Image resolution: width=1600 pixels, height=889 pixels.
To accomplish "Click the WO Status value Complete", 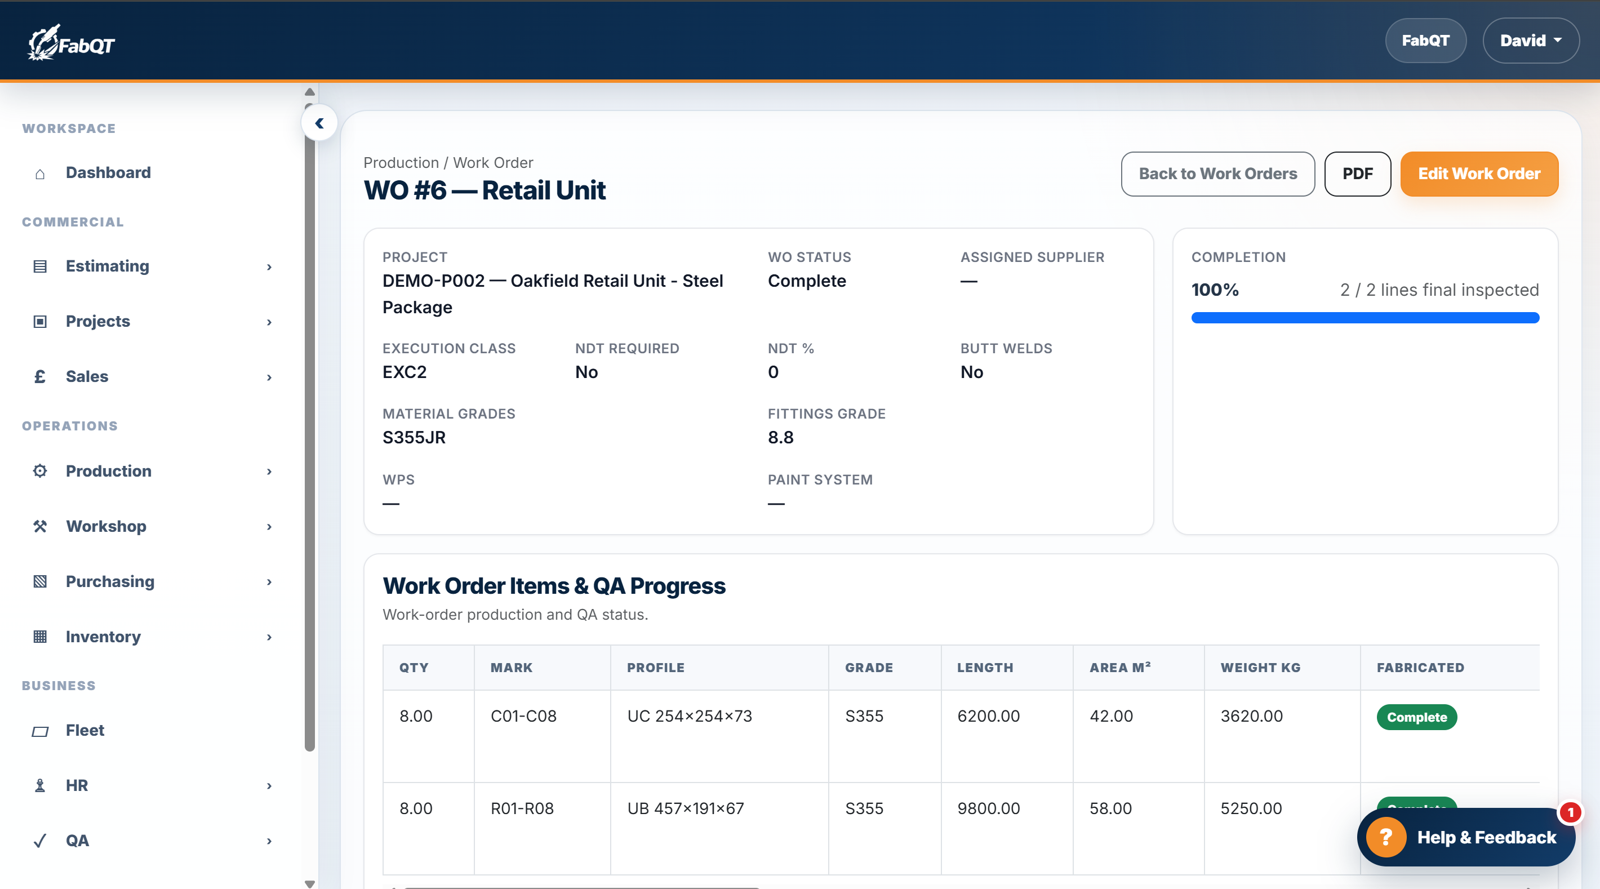I will point(807,282).
